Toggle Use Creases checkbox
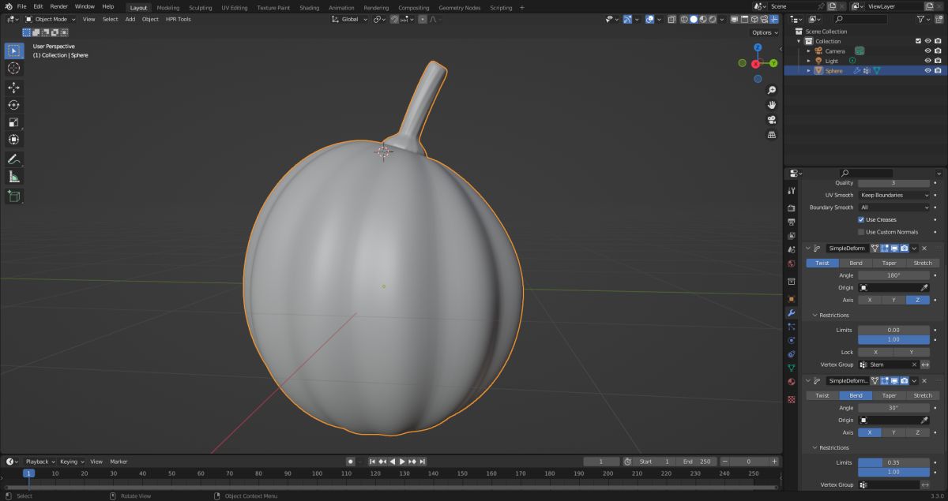This screenshot has width=948, height=501. click(861, 219)
